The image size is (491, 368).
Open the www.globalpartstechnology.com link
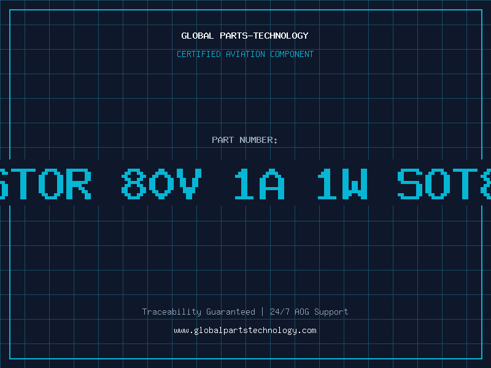[245, 331]
